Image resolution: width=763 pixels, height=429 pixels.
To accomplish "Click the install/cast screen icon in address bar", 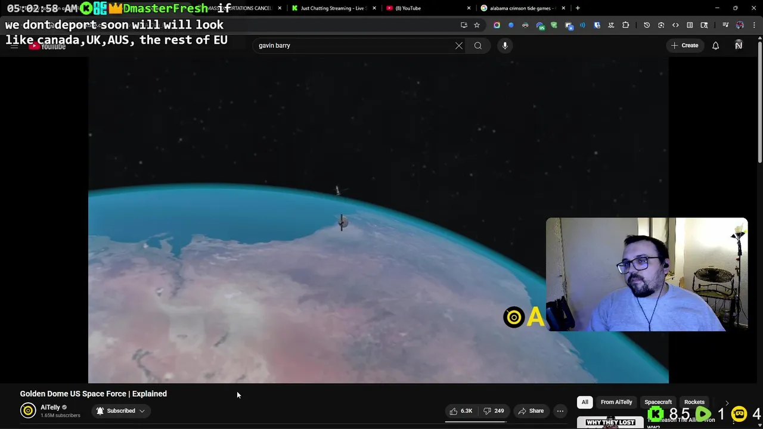I will click(464, 25).
